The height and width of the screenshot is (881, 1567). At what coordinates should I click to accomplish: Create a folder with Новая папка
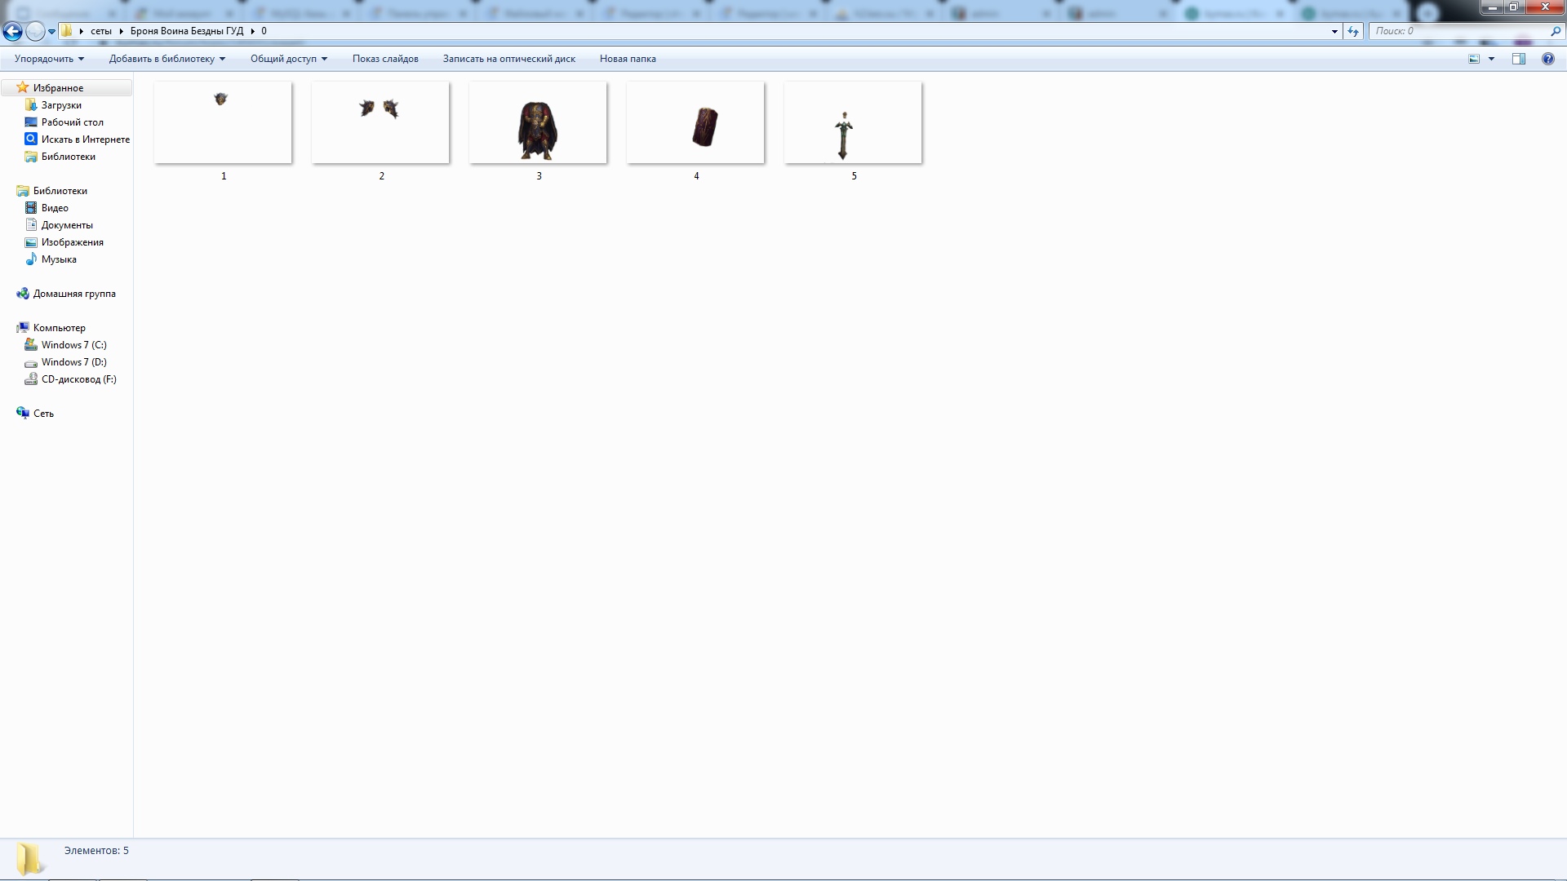click(628, 59)
